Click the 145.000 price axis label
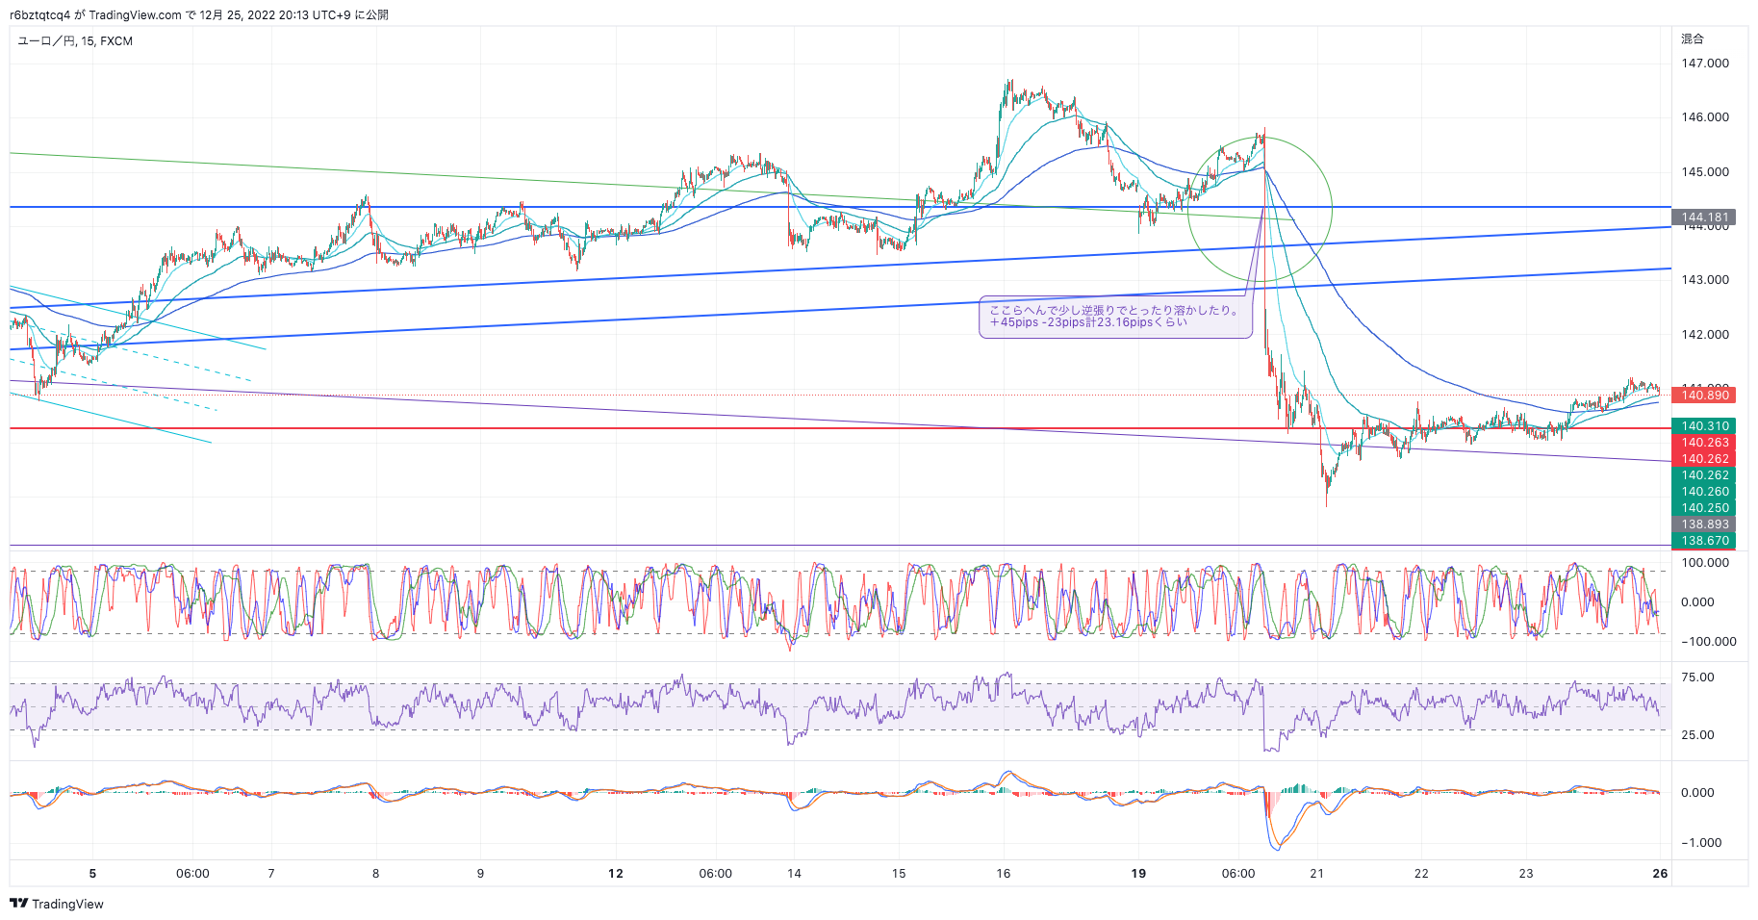Image resolution: width=1758 pixels, height=920 pixels. 1705,172
